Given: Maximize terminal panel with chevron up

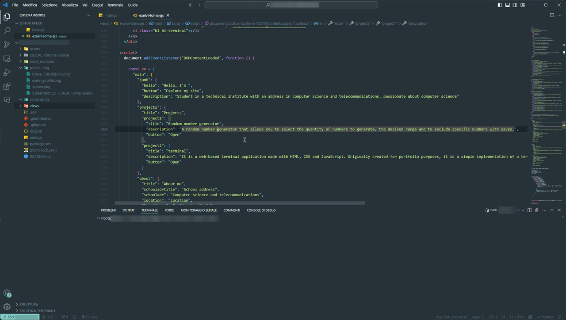Looking at the screenshot, I should click(552, 210).
